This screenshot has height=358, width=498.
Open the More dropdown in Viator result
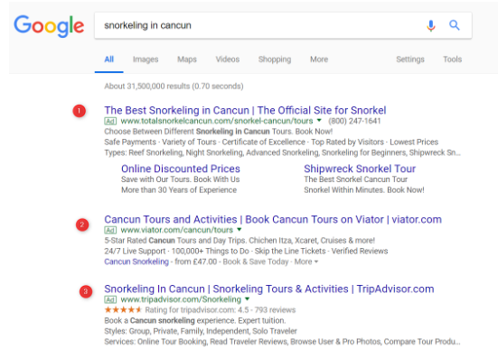(306, 262)
